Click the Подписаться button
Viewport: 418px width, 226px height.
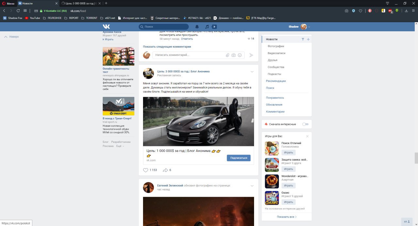coord(239,158)
